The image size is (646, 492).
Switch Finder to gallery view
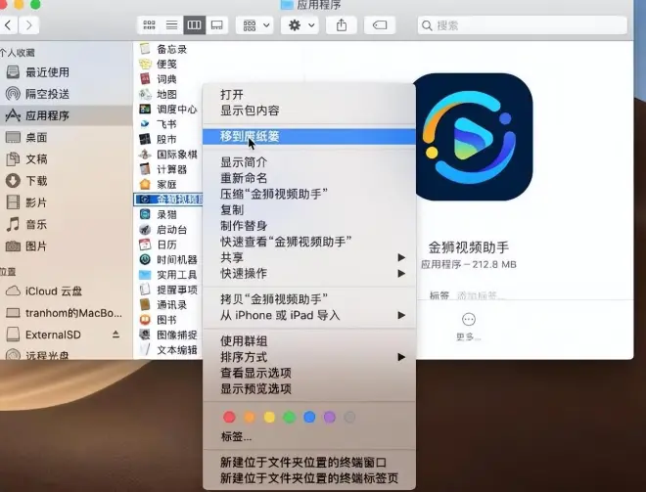pos(217,25)
